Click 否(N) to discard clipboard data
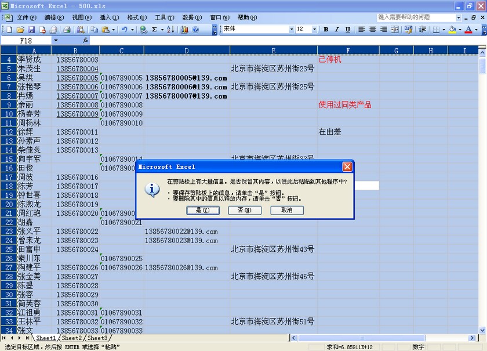The image size is (487, 351). click(245, 210)
